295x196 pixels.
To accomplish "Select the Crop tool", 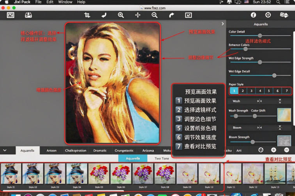I will (87, 15).
